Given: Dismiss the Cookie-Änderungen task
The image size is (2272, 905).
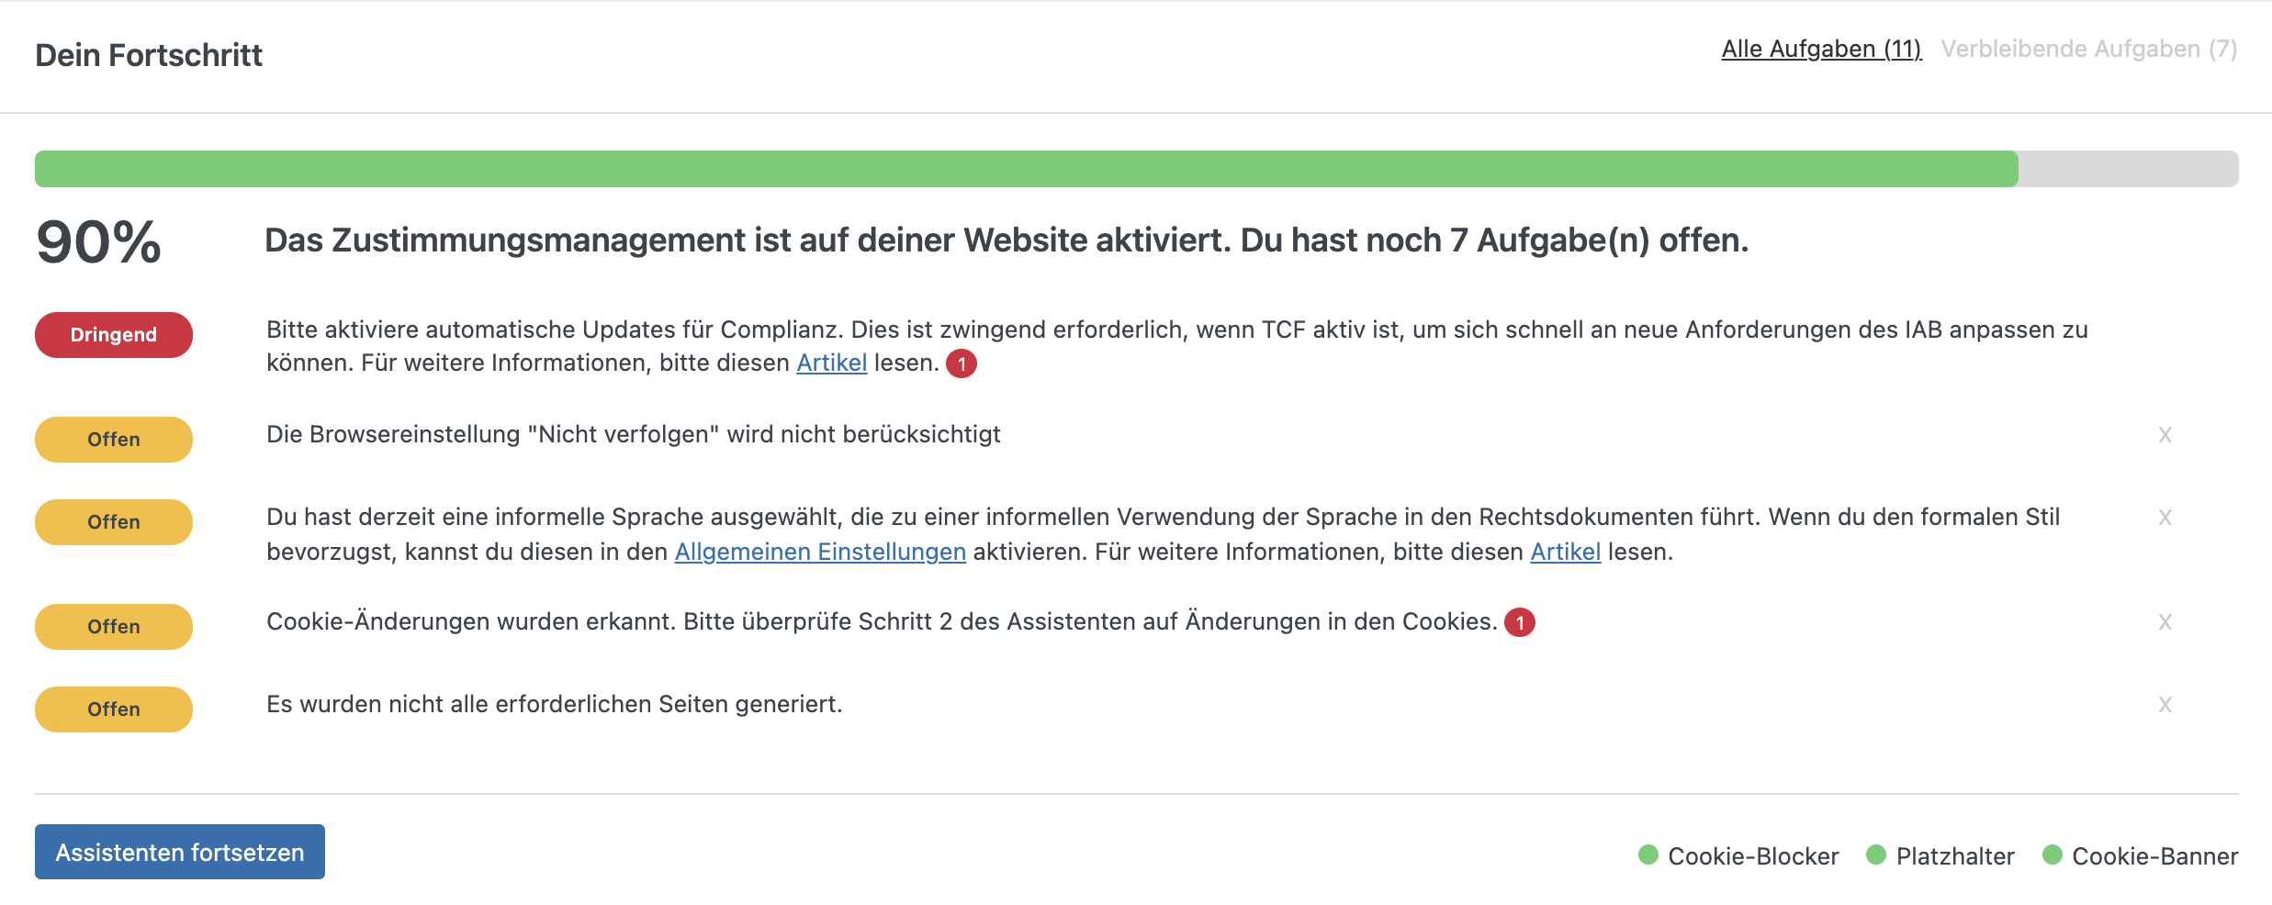Looking at the screenshot, I should pos(2165,622).
